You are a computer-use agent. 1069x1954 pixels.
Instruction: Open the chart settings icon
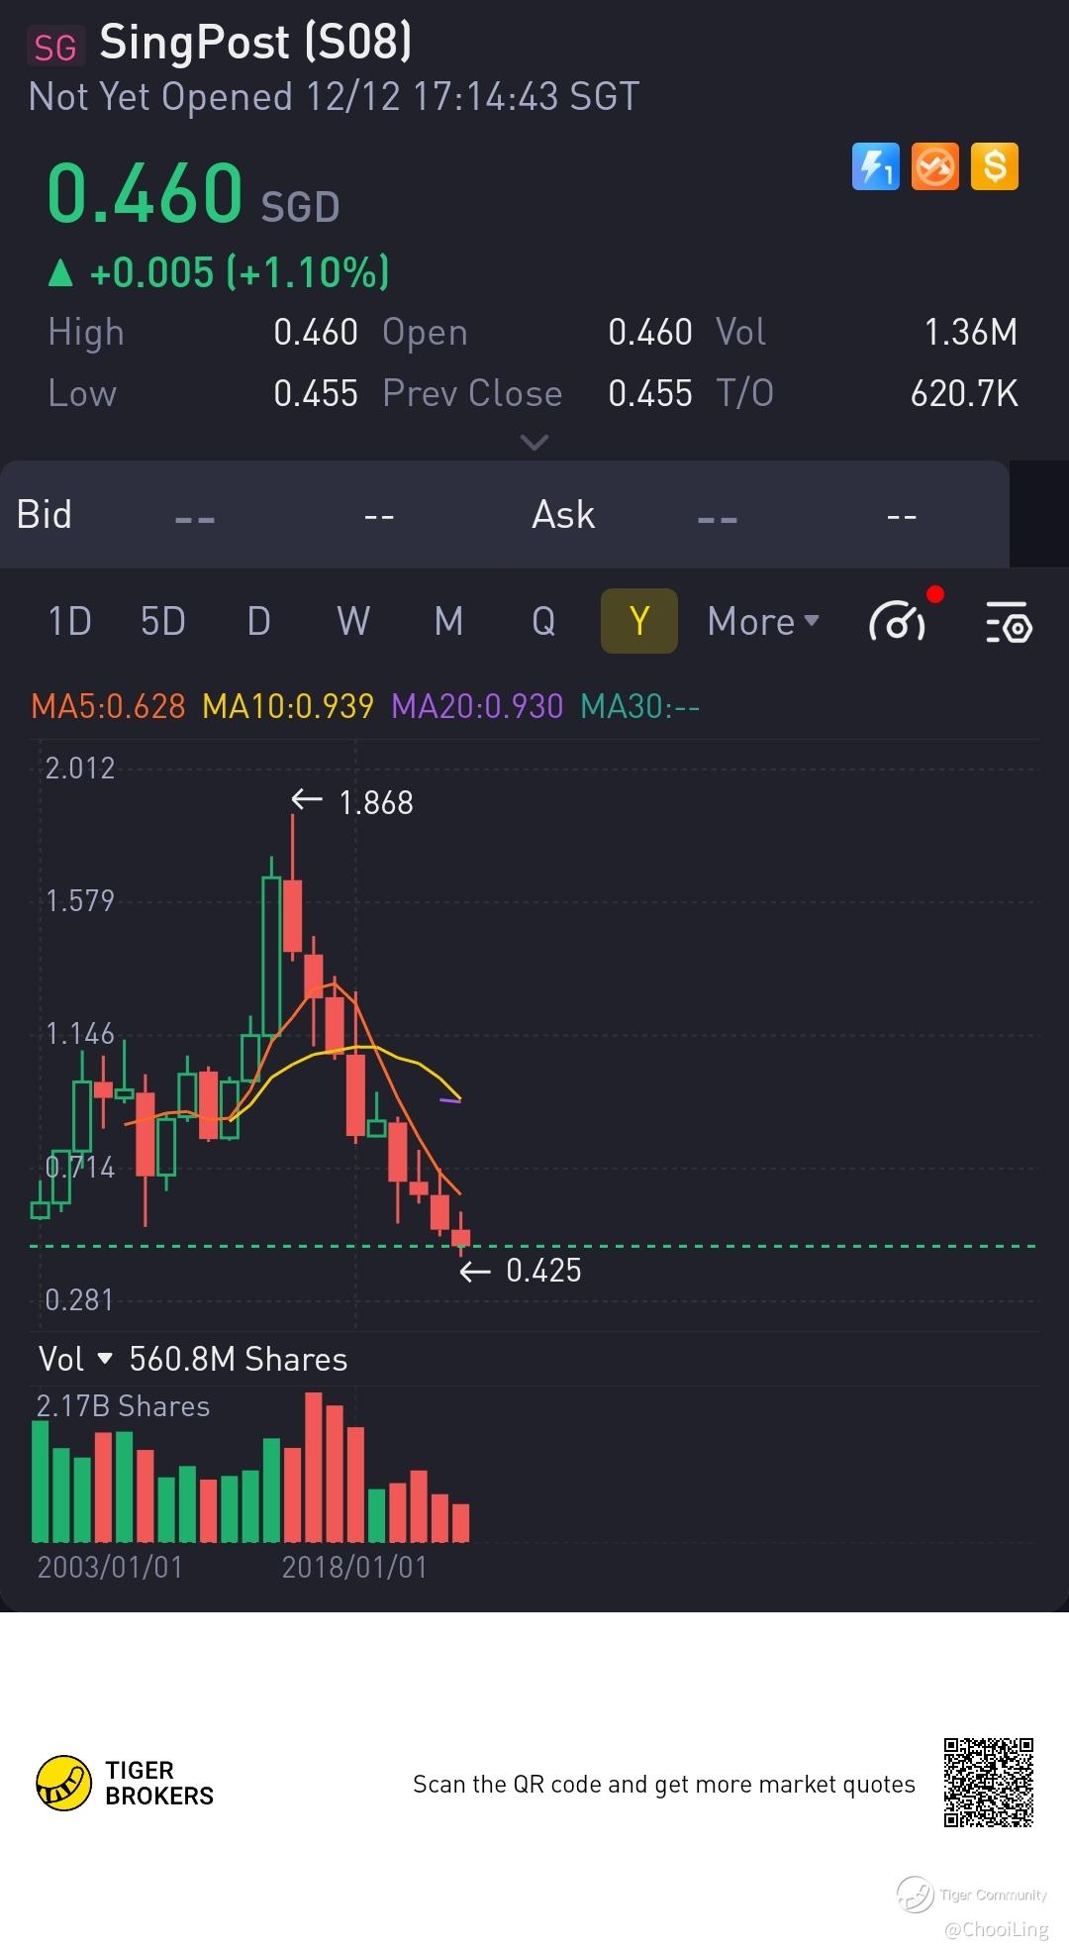(x=1009, y=622)
